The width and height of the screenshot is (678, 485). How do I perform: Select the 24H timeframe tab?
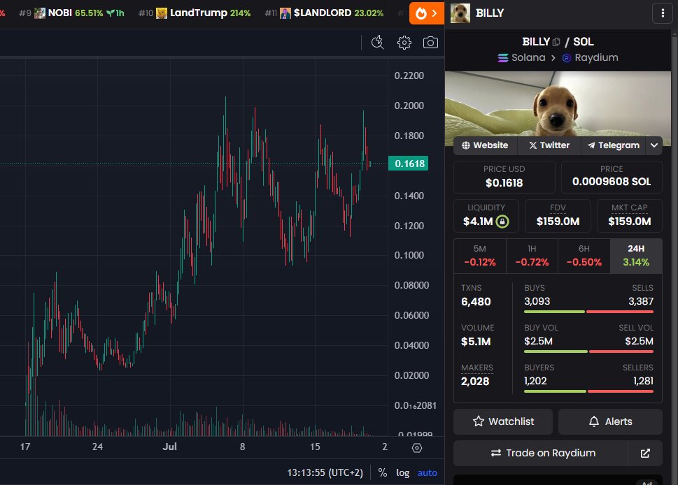pos(636,256)
